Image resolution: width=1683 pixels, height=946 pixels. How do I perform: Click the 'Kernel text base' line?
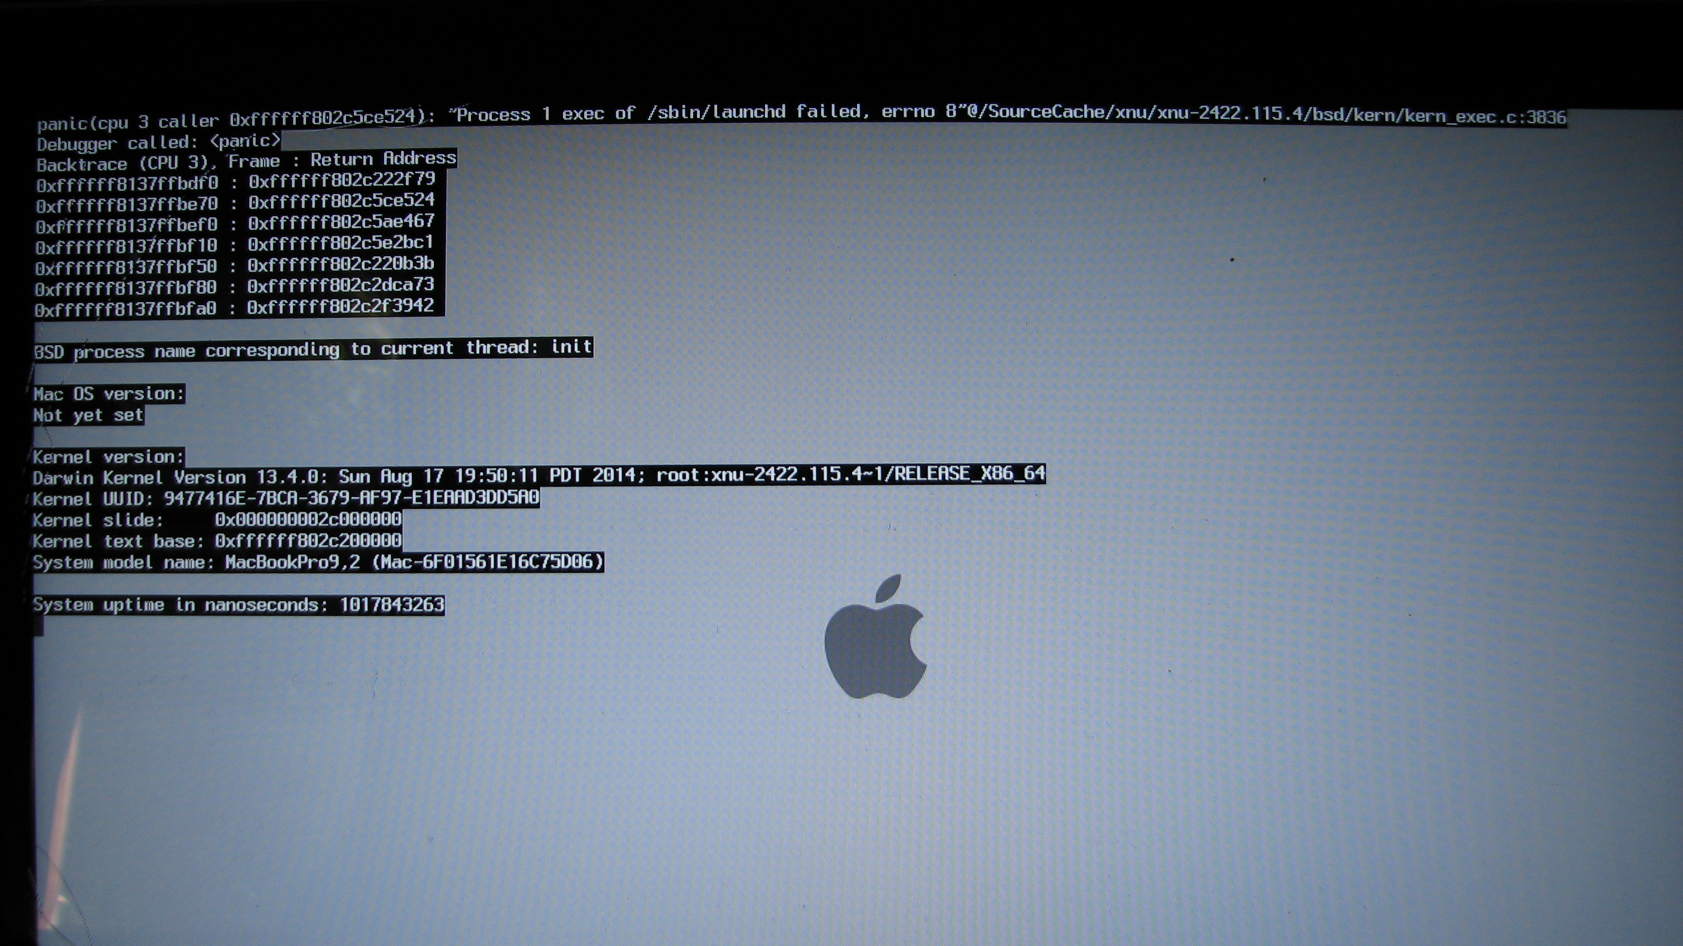pyautogui.click(x=217, y=540)
